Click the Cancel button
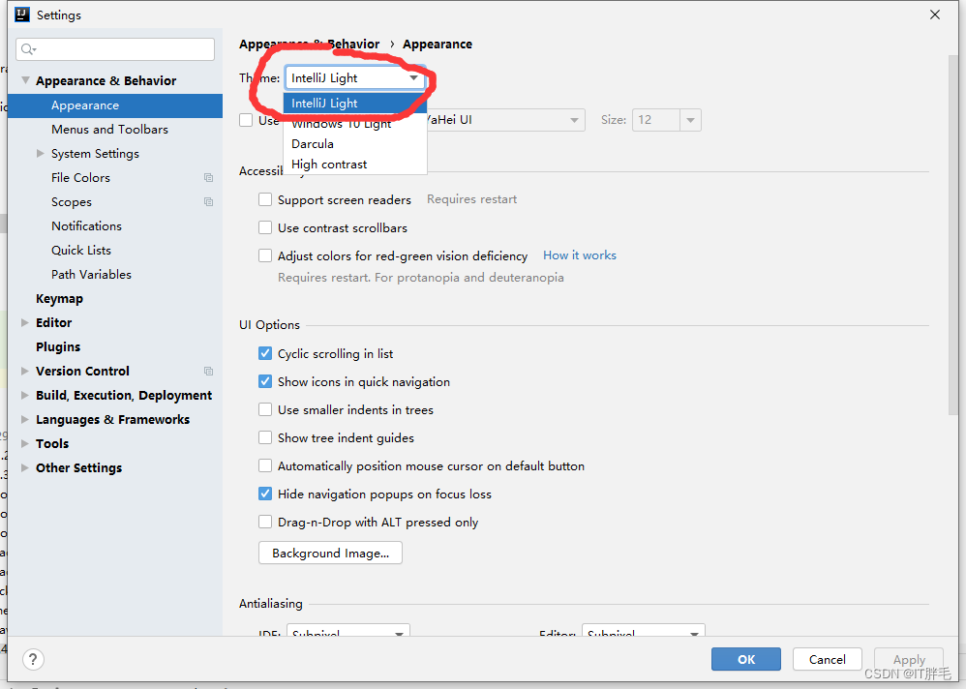This screenshot has width=966, height=689. pos(827,659)
